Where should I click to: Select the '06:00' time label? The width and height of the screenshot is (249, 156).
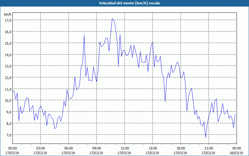tap(68, 149)
